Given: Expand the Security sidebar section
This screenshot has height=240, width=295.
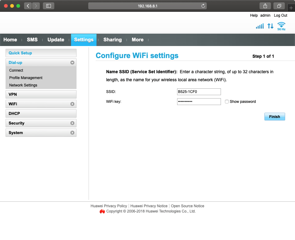Looking at the screenshot, I should (72, 123).
